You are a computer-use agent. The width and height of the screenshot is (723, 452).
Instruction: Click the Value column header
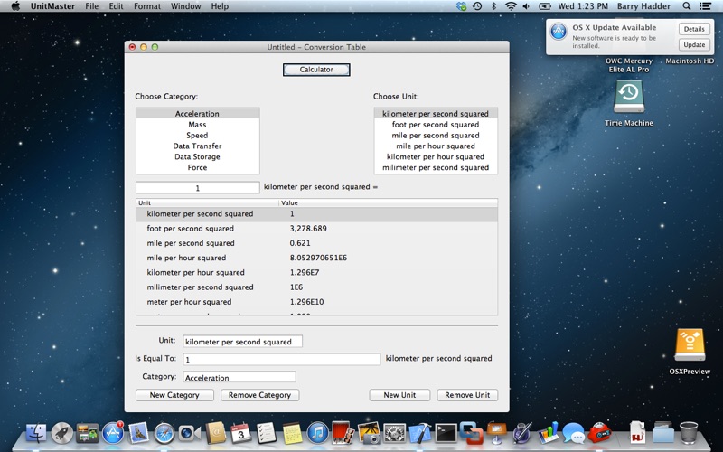[x=389, y=202]
